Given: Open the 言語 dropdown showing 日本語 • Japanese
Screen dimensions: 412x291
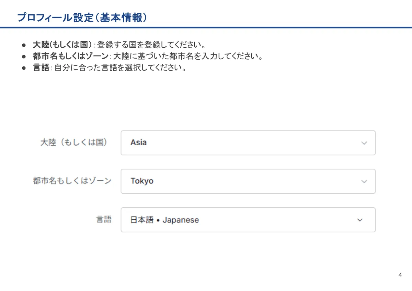Looking at the screenshot, I should click(248, 220).
